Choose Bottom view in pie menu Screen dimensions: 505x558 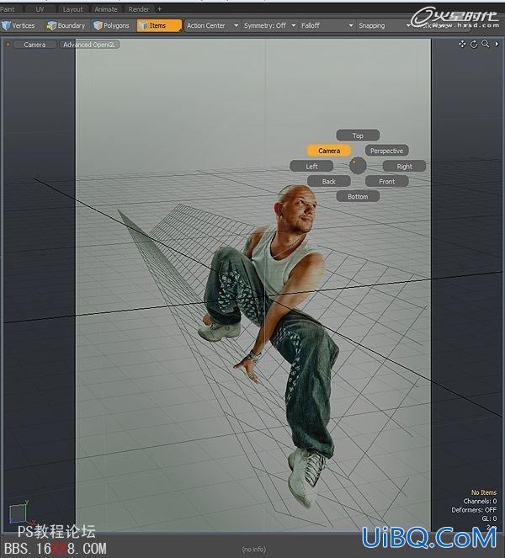(358, 196)
